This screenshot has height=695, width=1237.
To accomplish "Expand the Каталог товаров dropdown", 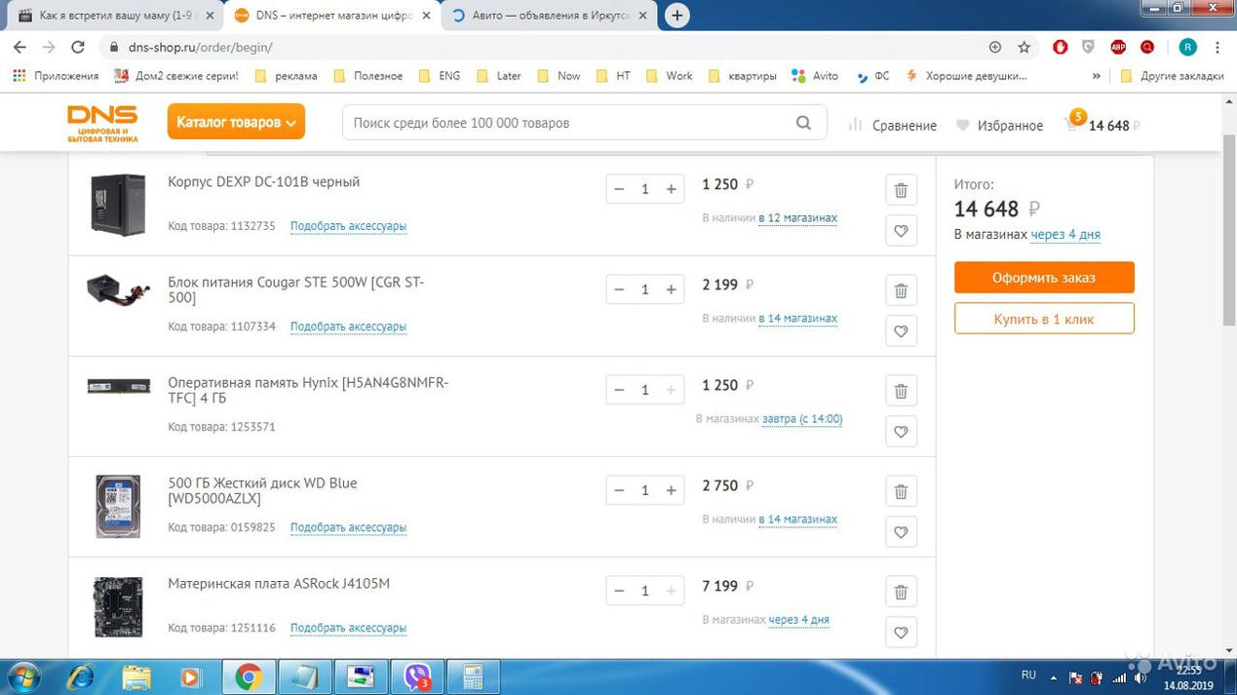I will tap(236, 122).
